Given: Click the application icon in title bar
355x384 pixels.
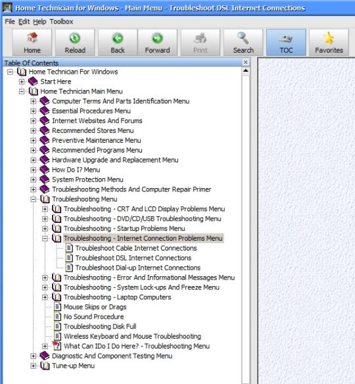Looking at the screenshot, I should [x=7, y=8].
